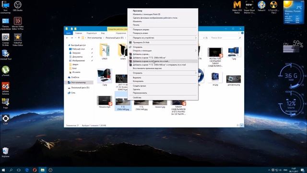Launch the CAM desktop shortcut
Screen dimensions: 307x173
(5, 120)
